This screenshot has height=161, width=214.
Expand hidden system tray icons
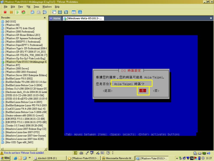click(x=177, y=158)
